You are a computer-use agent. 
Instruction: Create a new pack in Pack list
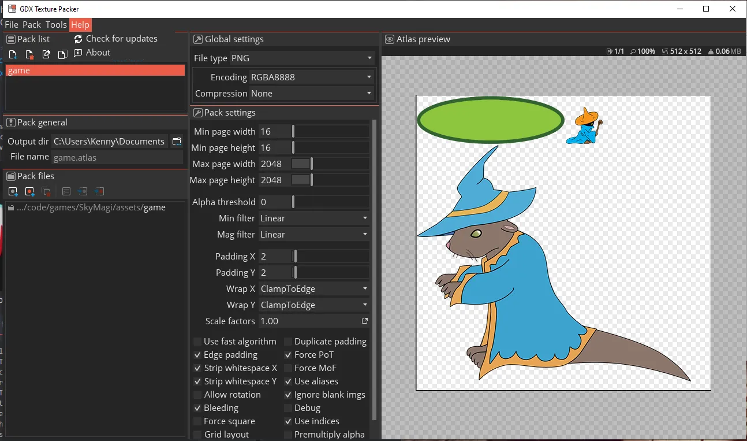(x=13, y=54)
